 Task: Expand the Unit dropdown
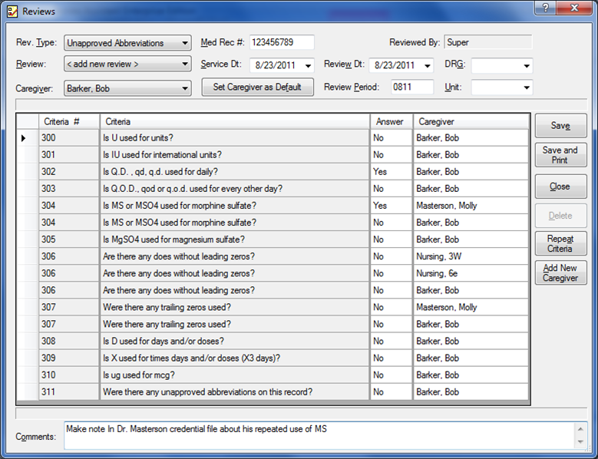[527, 88]
